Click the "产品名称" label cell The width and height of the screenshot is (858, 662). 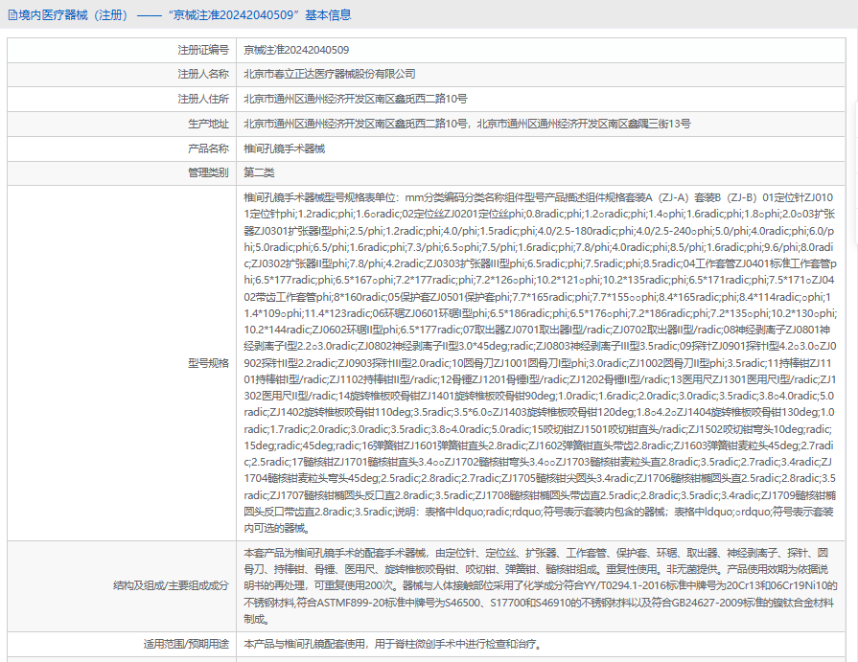122,148
